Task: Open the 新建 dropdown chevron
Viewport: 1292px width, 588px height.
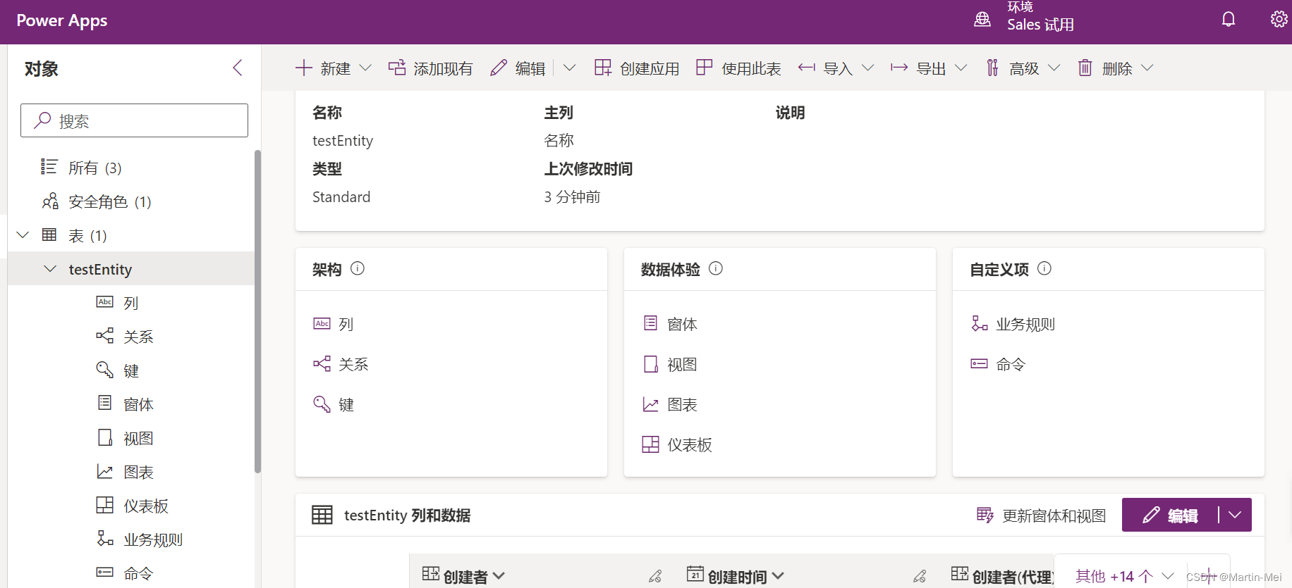Action: click(365, 68)
